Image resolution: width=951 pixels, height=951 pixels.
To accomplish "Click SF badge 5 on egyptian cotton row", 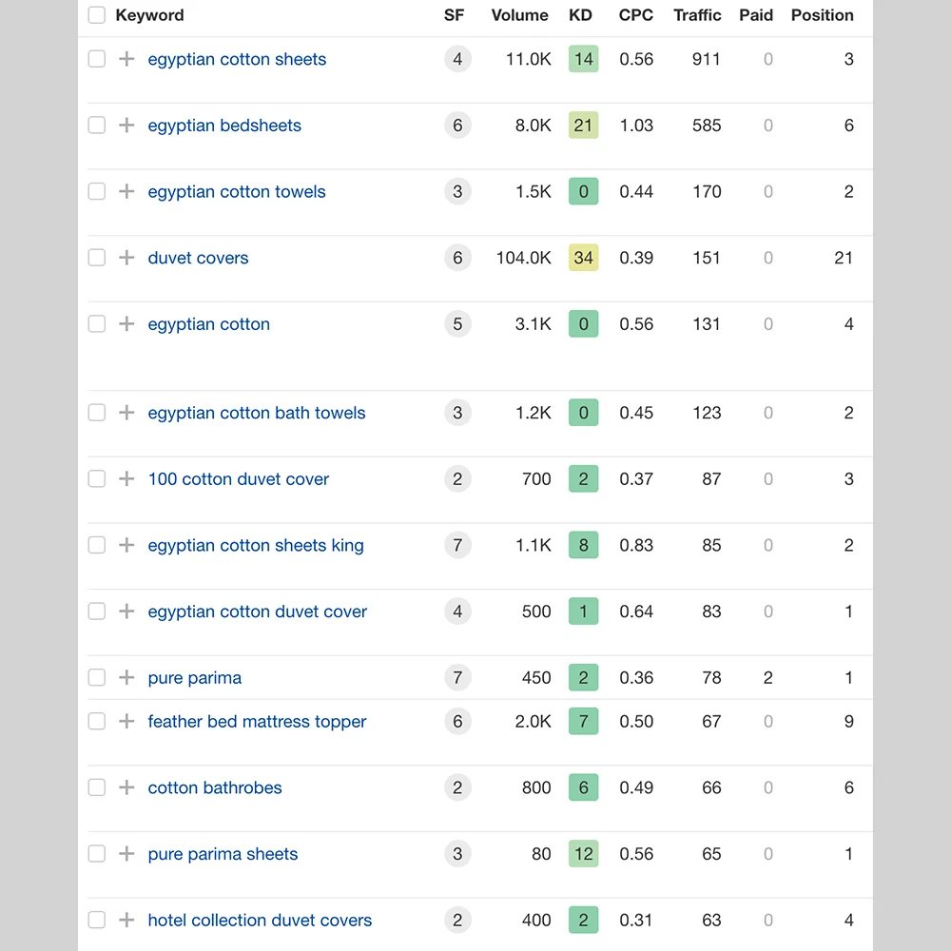I will (457, 324).
